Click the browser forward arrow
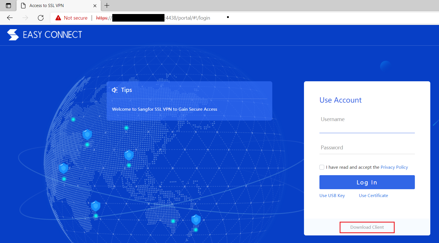Image resolution: width=439 pixels, height=243 pixels. point(25,18)
